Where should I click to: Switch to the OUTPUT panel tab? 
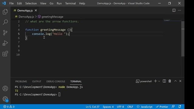point(37,81)
